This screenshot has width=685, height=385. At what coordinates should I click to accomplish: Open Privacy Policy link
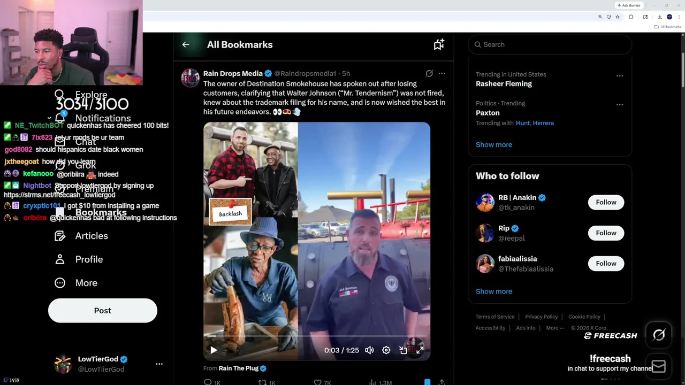click(x=541, y=317)
